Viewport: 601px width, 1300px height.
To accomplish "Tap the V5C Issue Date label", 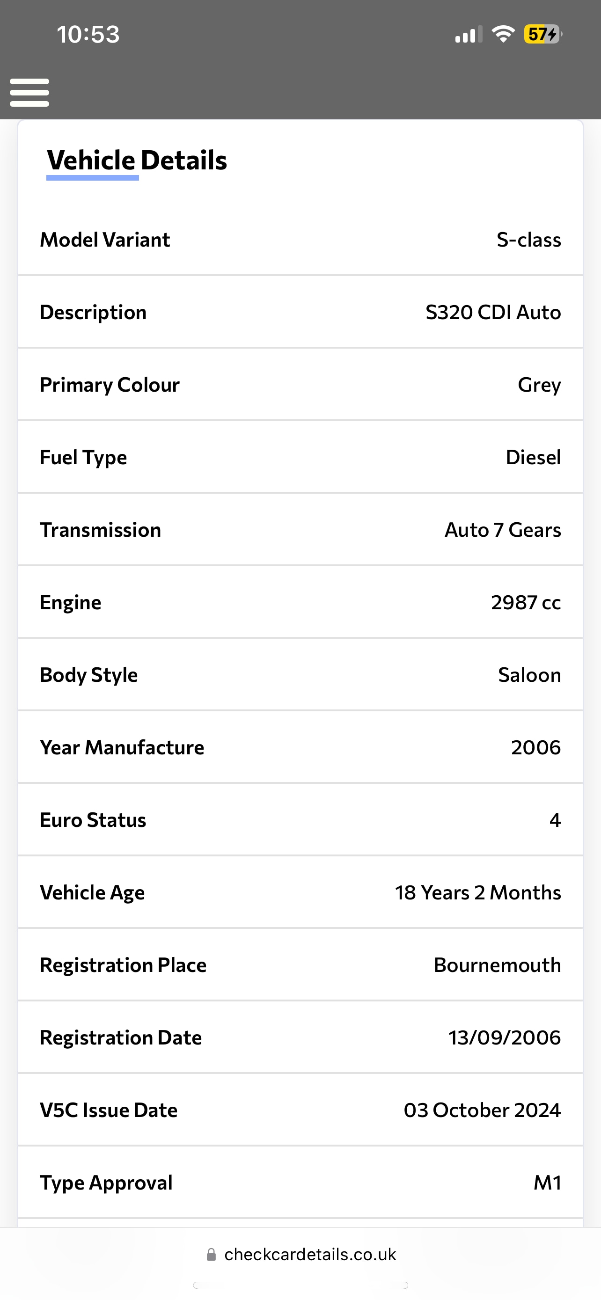I will 109,1110.
